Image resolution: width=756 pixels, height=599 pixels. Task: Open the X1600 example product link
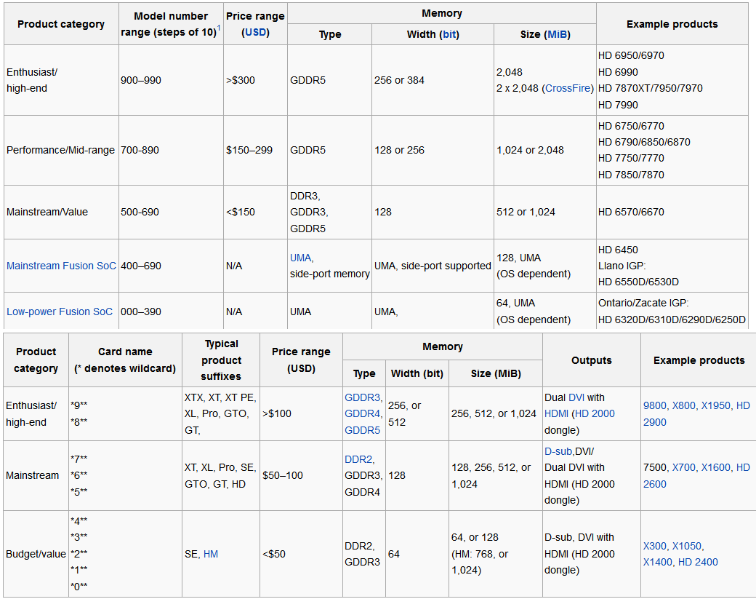[x=715, y=468]
